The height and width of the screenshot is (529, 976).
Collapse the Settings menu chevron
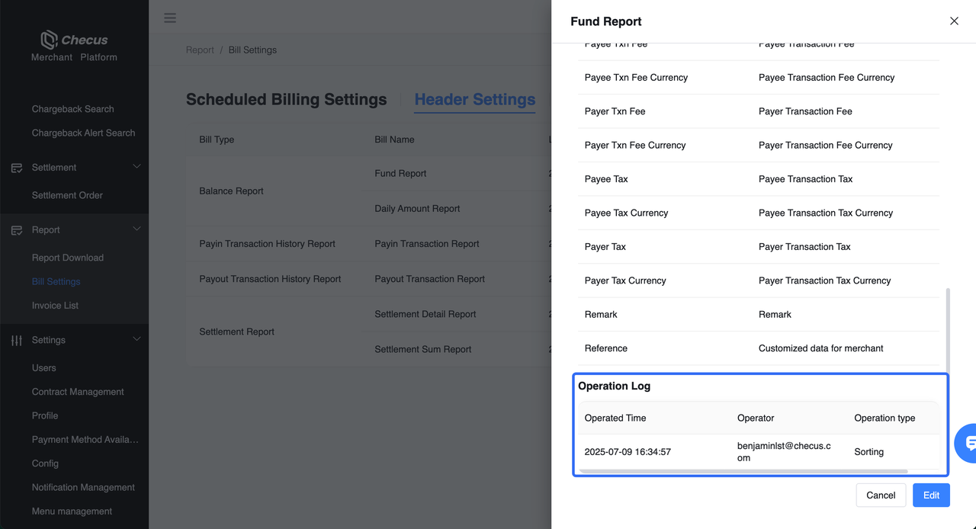pyautogui.click(x=137, y=340)
